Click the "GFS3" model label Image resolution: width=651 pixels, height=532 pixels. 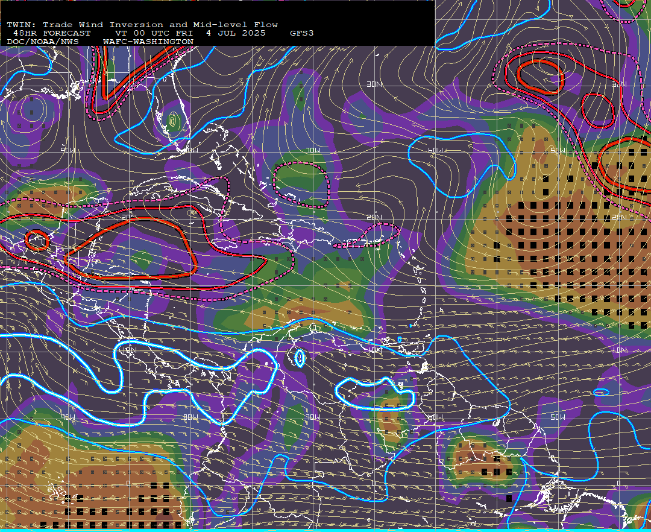(302, 33)
